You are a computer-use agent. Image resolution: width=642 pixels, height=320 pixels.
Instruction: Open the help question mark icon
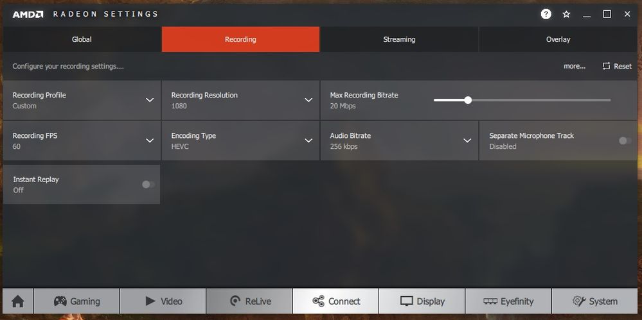(546, 14)
